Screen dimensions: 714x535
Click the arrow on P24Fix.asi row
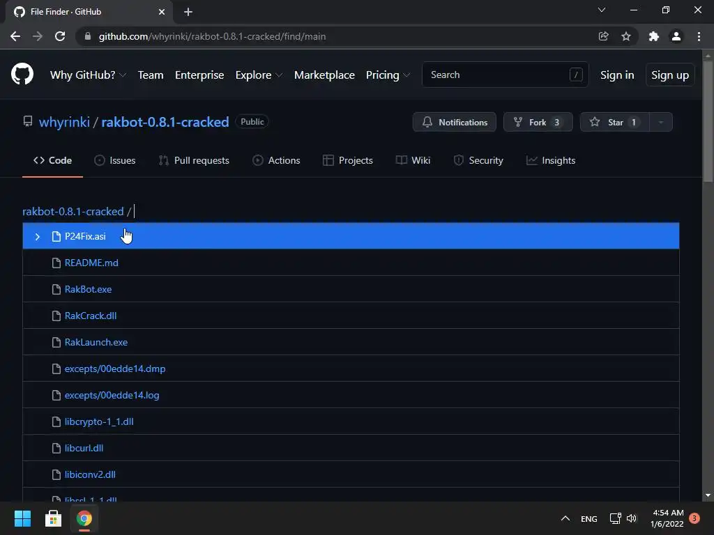click(38, 237)
